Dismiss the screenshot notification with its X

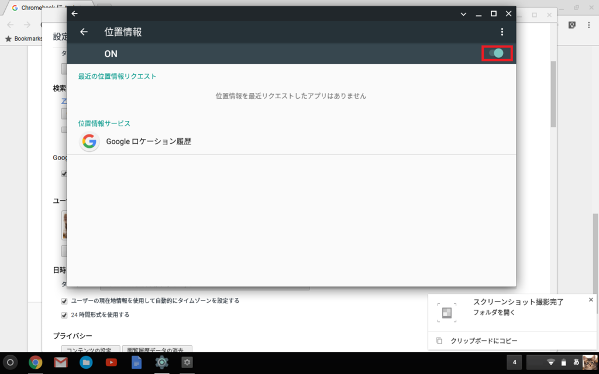click(590, 299)
